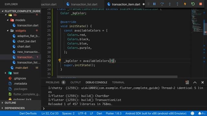Select device Android SDK built for x86

(x=156, y=113)
